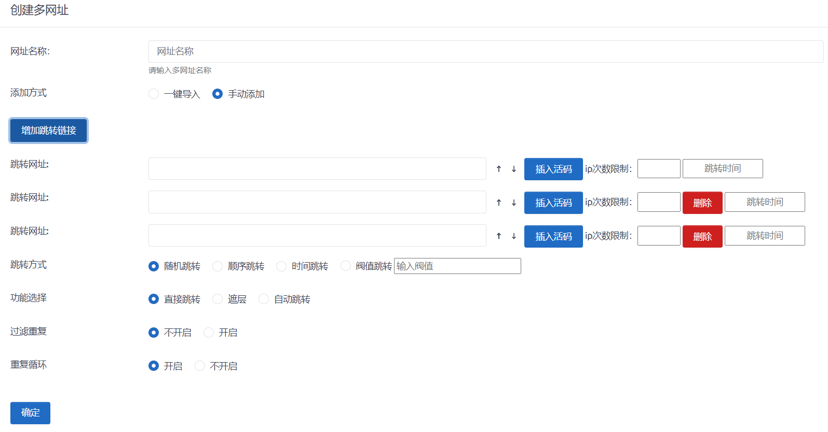The width and height of the screenshot is (828, 432).
Task: Focus first 跳转网址 URL field
Action: tap(317, 169)
